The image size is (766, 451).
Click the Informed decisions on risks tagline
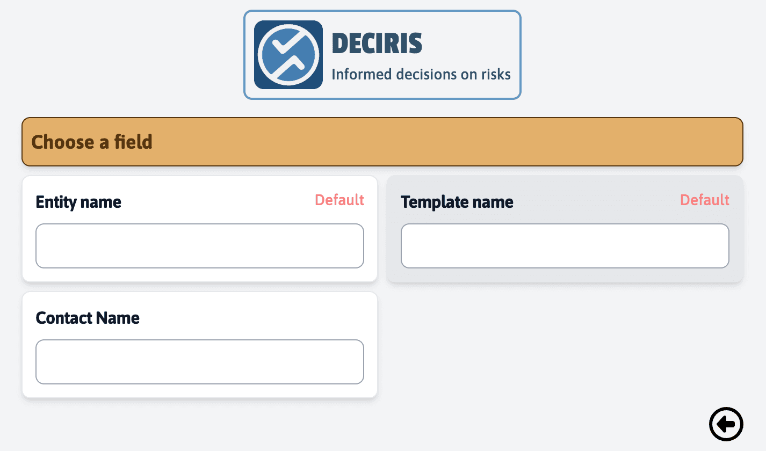[422, 74]
